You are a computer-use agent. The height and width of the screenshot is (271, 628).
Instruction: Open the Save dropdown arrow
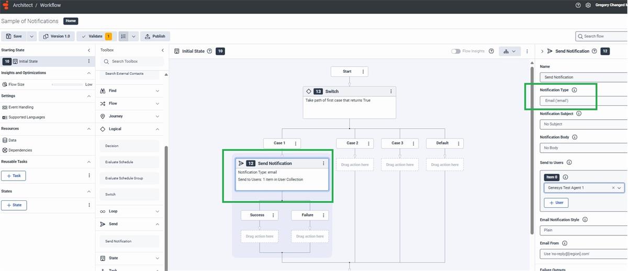click(x=31, y=36)
